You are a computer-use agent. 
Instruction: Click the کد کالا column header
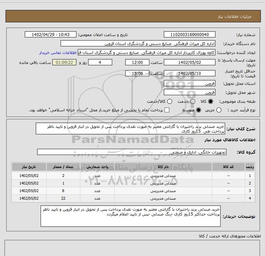[x=228, y=167]
